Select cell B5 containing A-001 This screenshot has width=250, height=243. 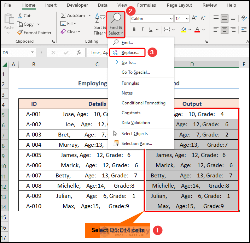[34, 114]
